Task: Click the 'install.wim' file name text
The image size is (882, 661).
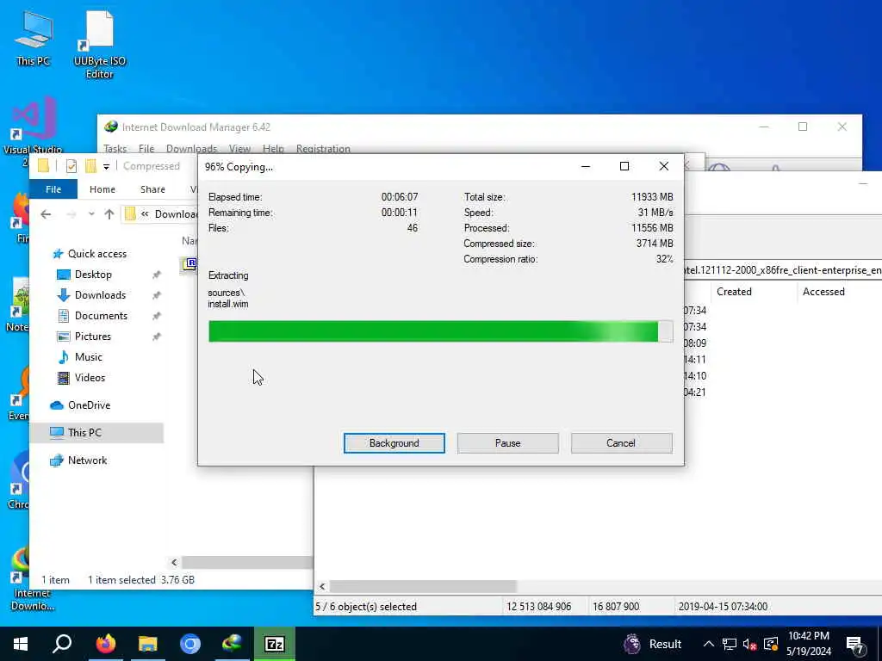Action: [227, 304]
